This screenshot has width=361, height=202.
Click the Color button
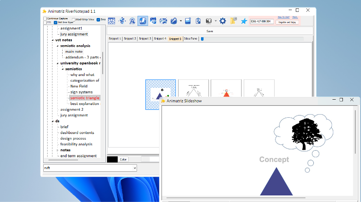123,159
